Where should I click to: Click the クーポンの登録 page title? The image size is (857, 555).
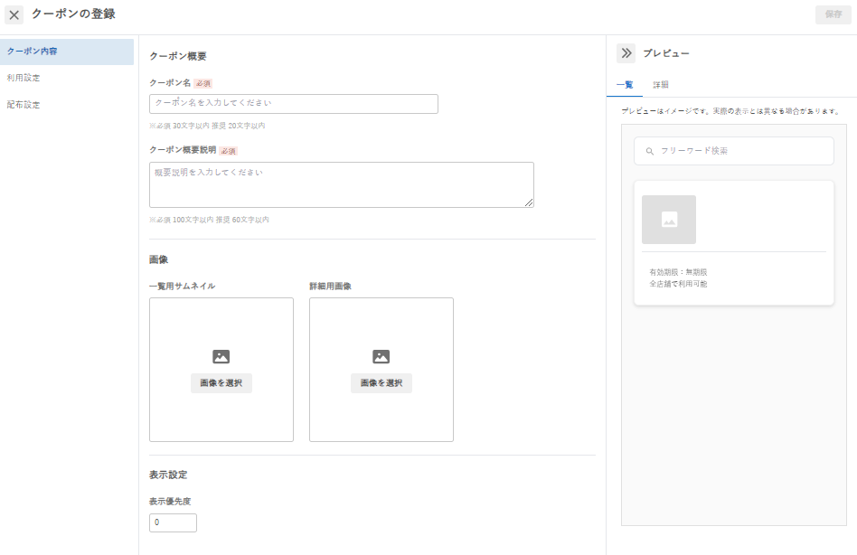coord(73,14)
